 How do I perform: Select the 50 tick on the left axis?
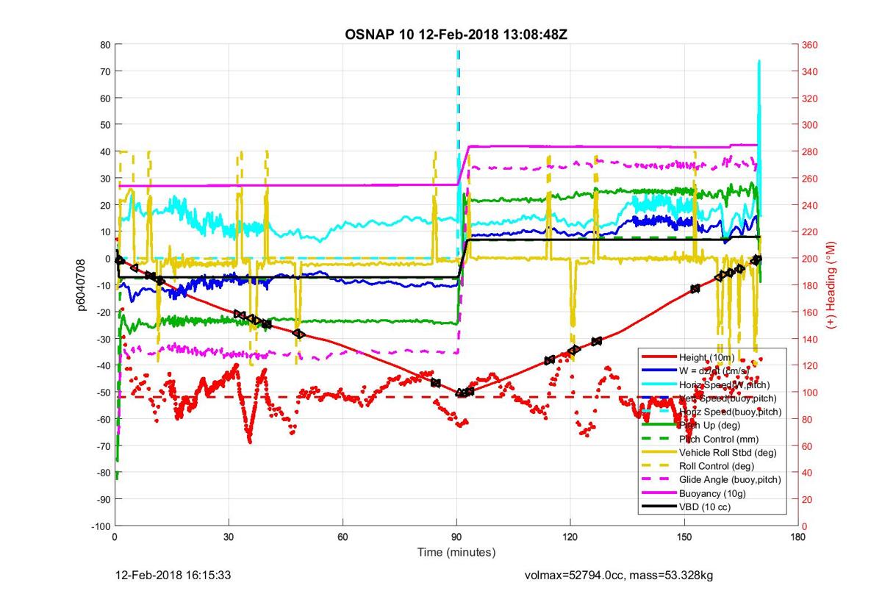105,125
